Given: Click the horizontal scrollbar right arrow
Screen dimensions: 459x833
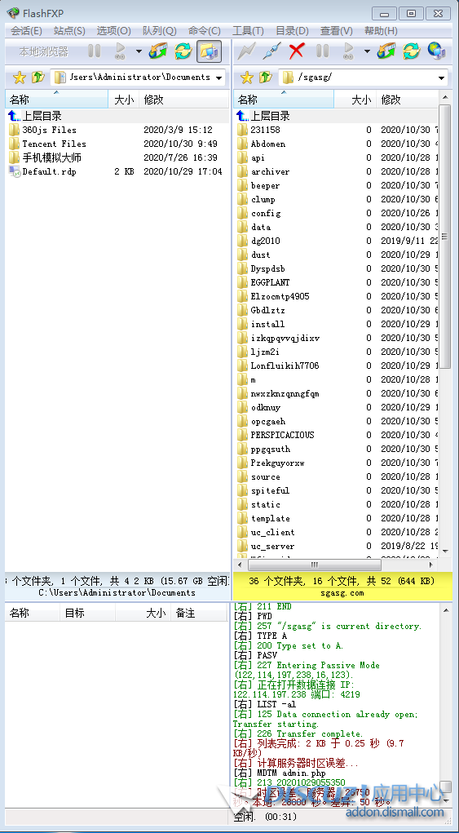Looking at the screenshot, I should [431, 565].
